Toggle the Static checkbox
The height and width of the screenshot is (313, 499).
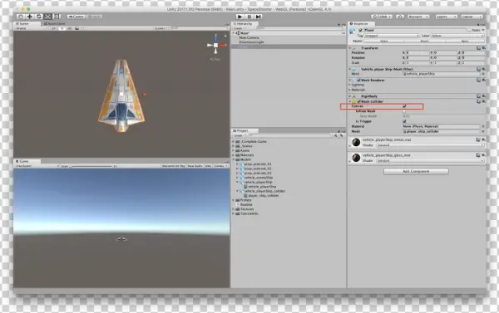469,30
